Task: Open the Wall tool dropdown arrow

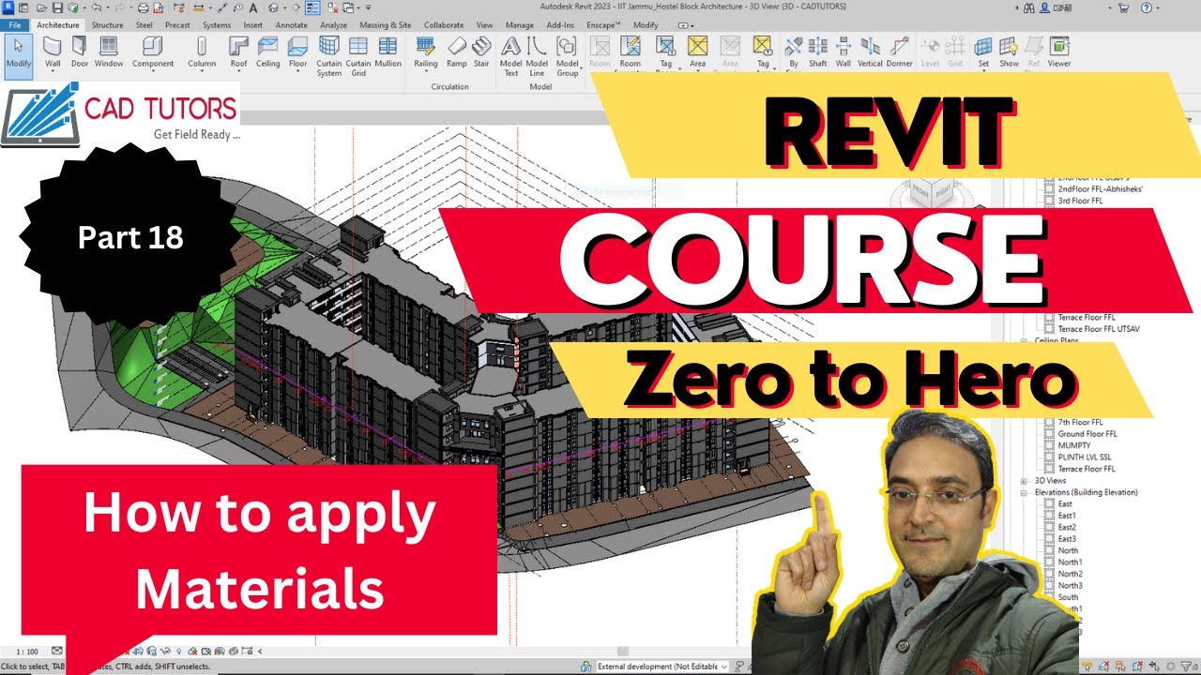Action: pos(53,72)
